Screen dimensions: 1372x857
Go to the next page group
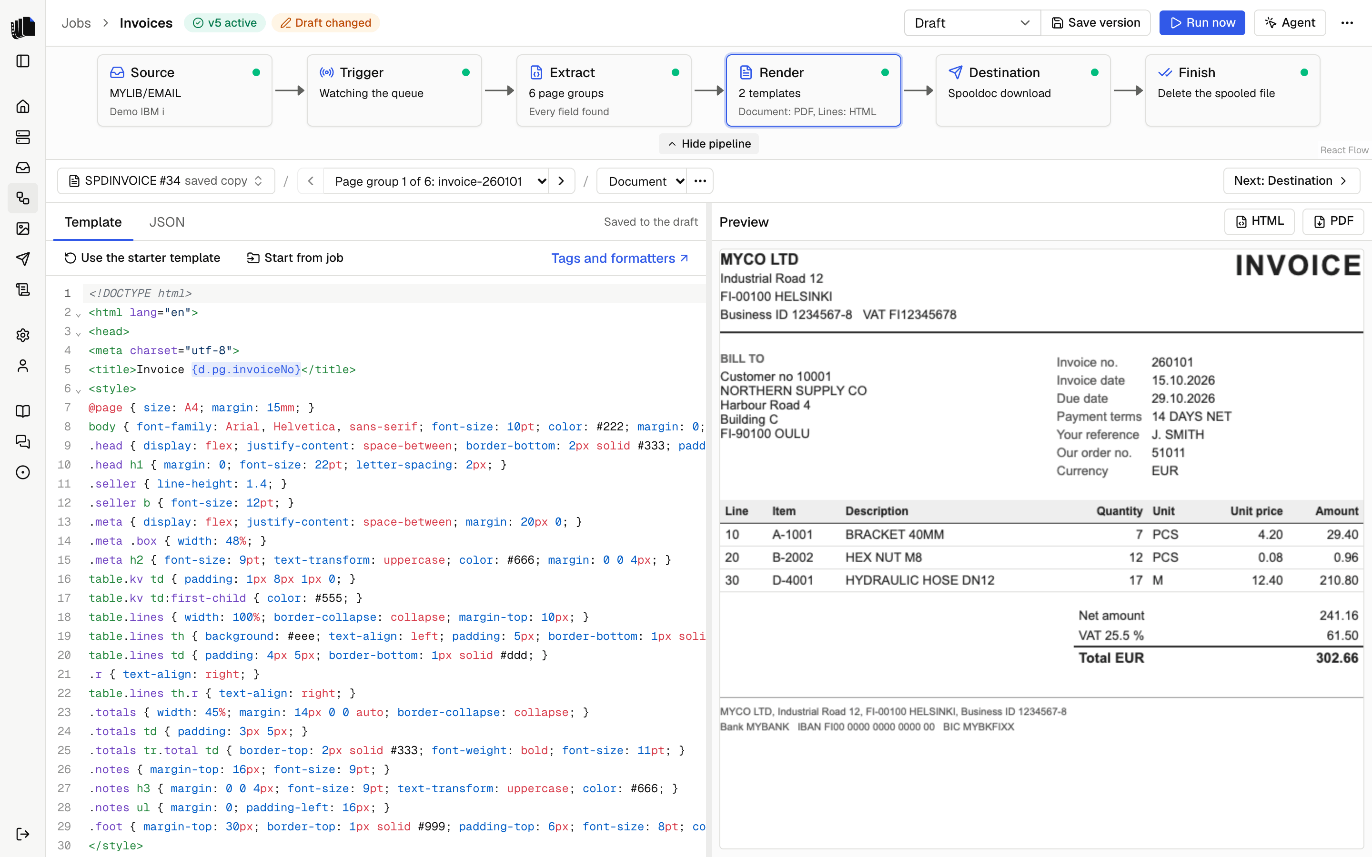[x=561, y=181]
